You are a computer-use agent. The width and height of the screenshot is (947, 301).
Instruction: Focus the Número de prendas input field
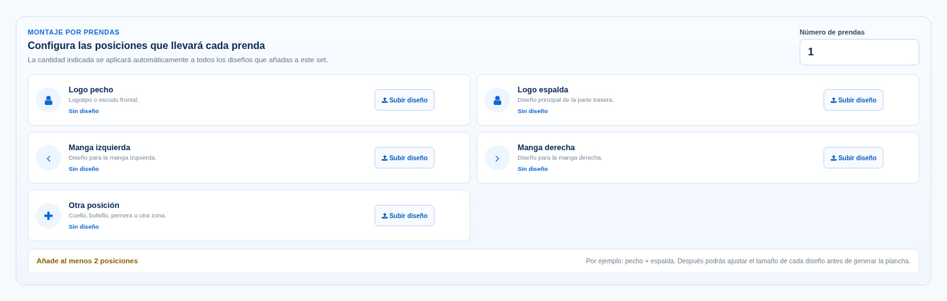pos(859,52)
